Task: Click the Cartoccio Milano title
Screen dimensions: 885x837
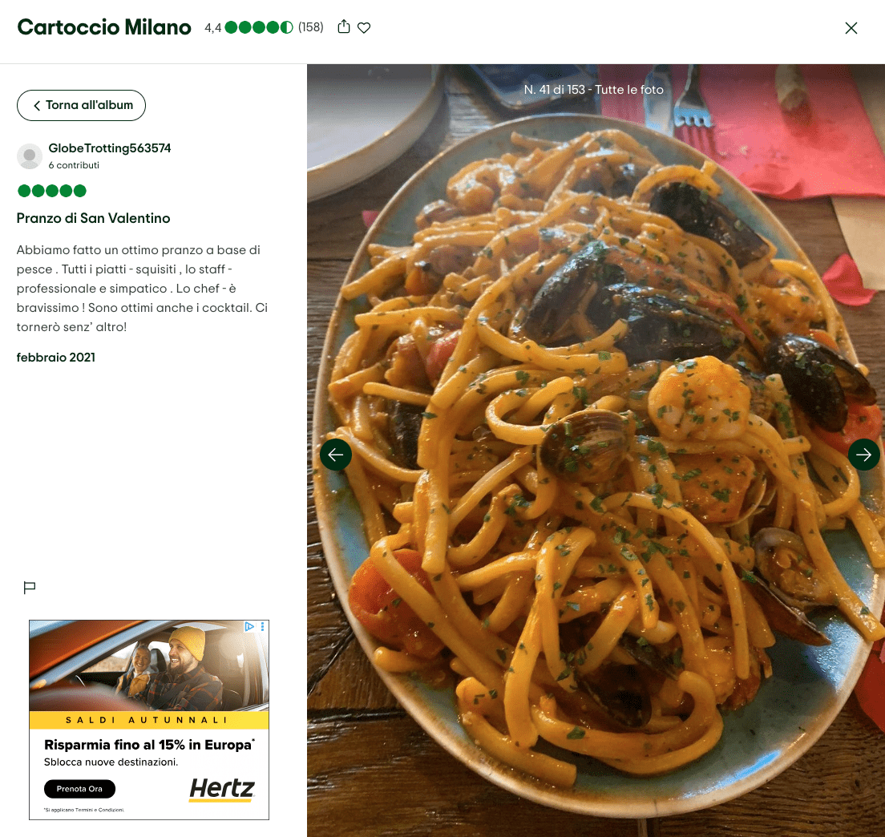Action: (104, 27)
